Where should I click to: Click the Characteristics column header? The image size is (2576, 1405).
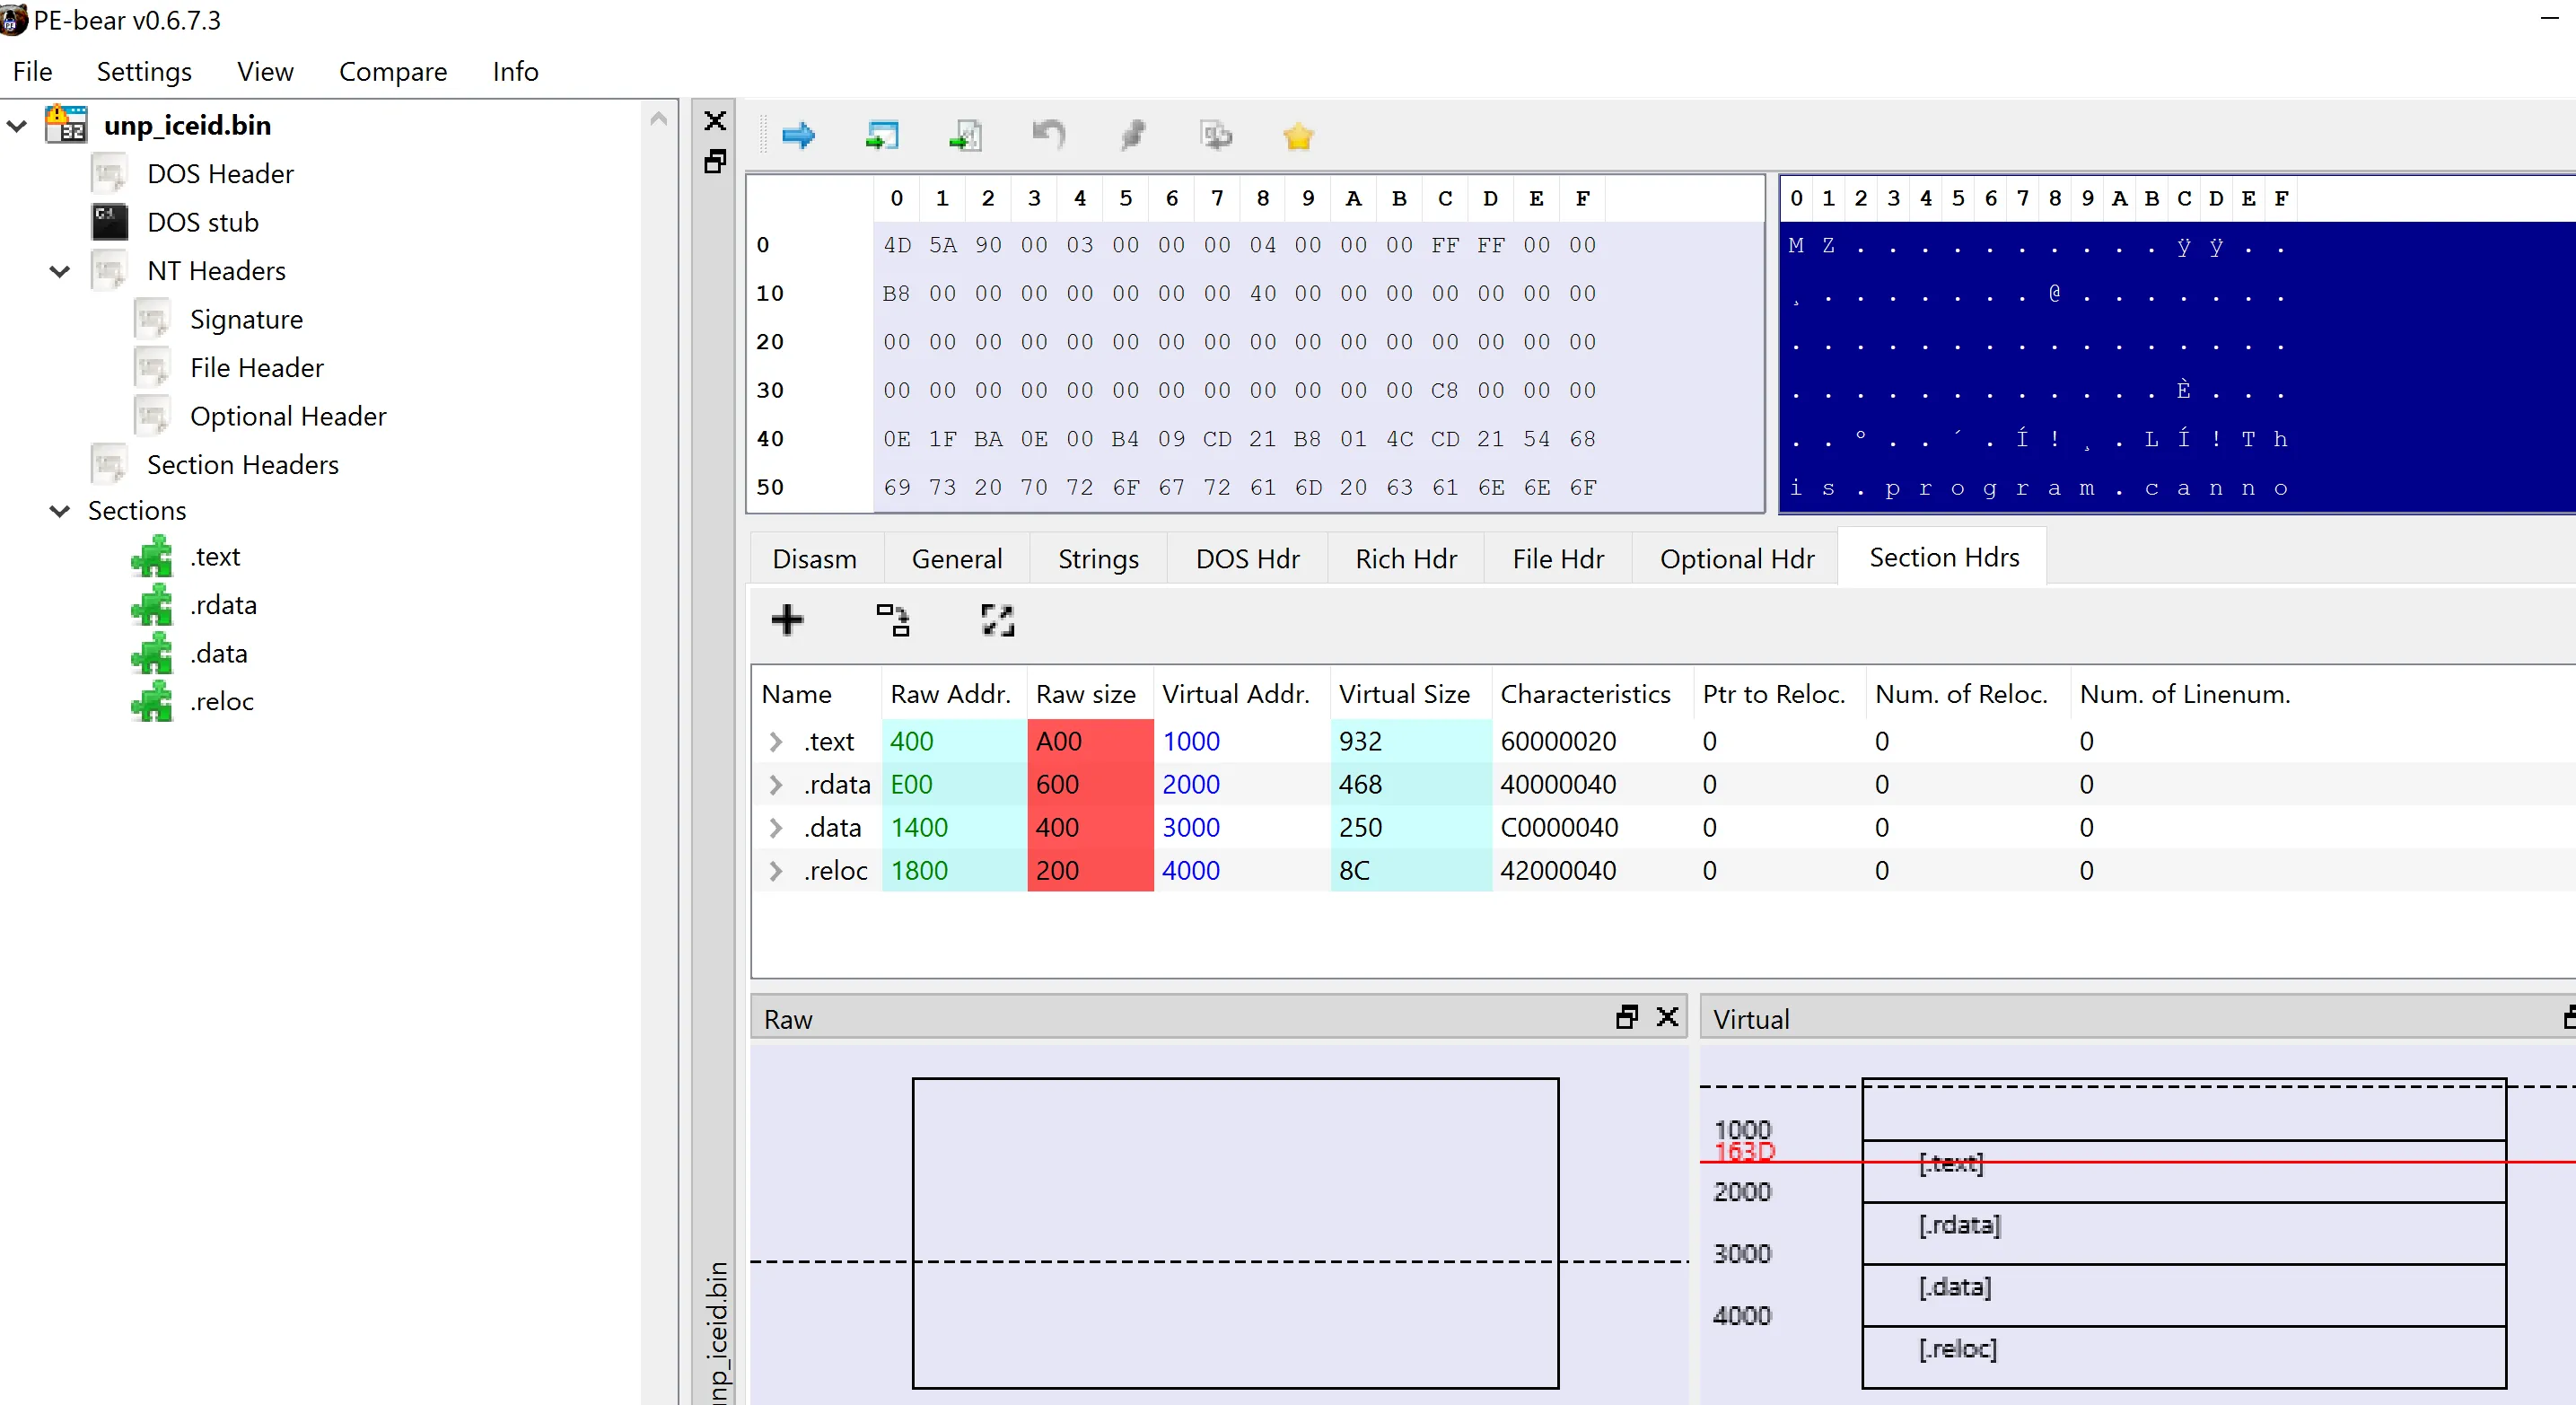[x=1592, y=693]
